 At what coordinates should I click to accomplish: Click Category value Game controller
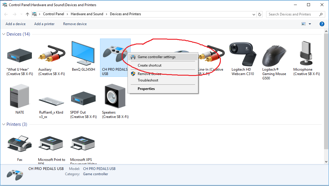(95, 174)
